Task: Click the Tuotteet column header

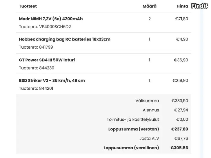Action: (x=28, y=6)
